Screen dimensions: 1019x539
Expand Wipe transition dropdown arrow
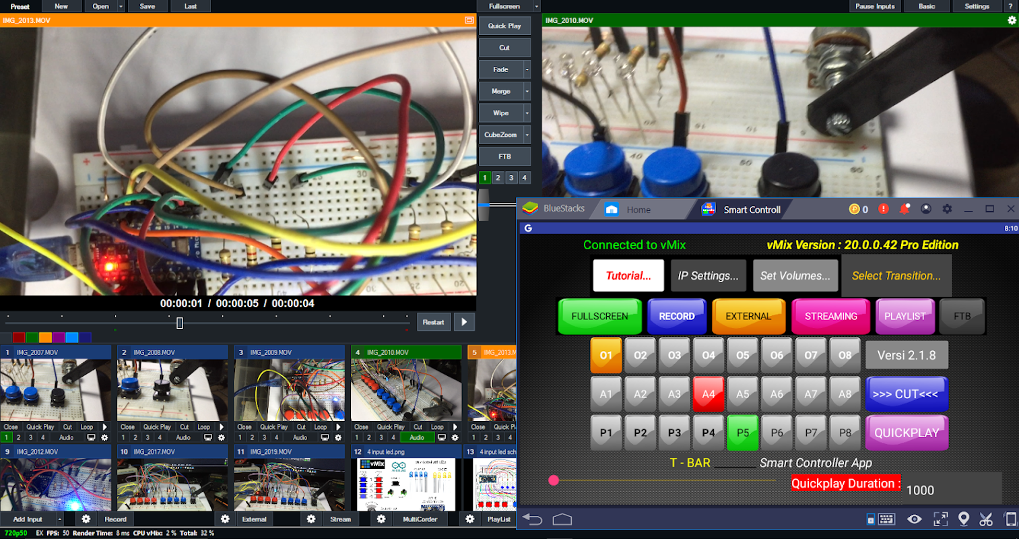[x=527, y=113]
